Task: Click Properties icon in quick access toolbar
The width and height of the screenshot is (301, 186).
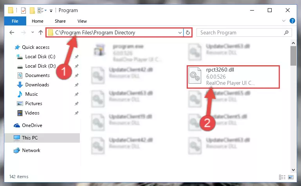Action: [x=23, y=10]
